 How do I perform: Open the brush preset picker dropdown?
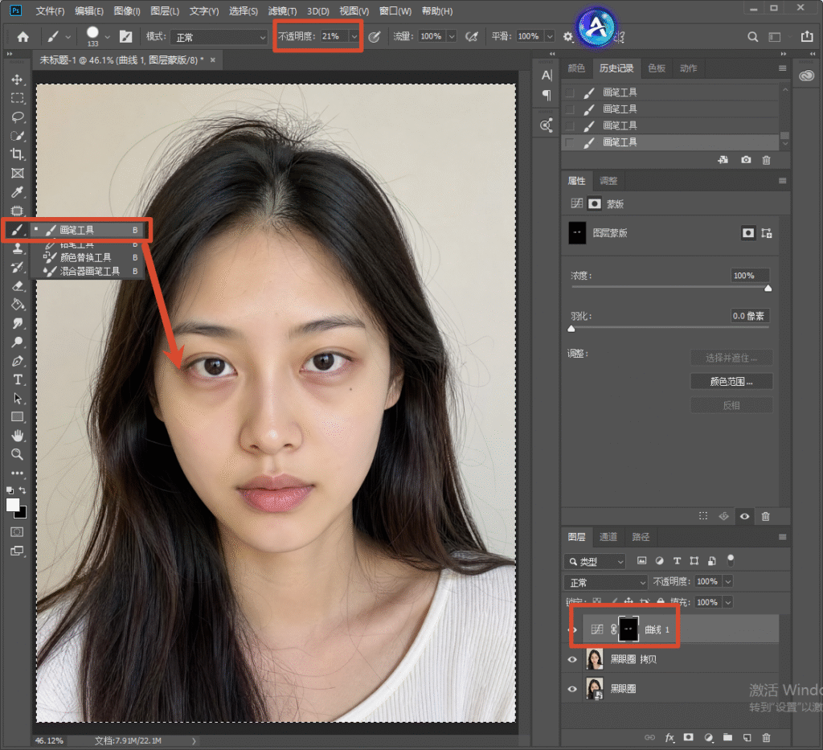pos(107,37)
